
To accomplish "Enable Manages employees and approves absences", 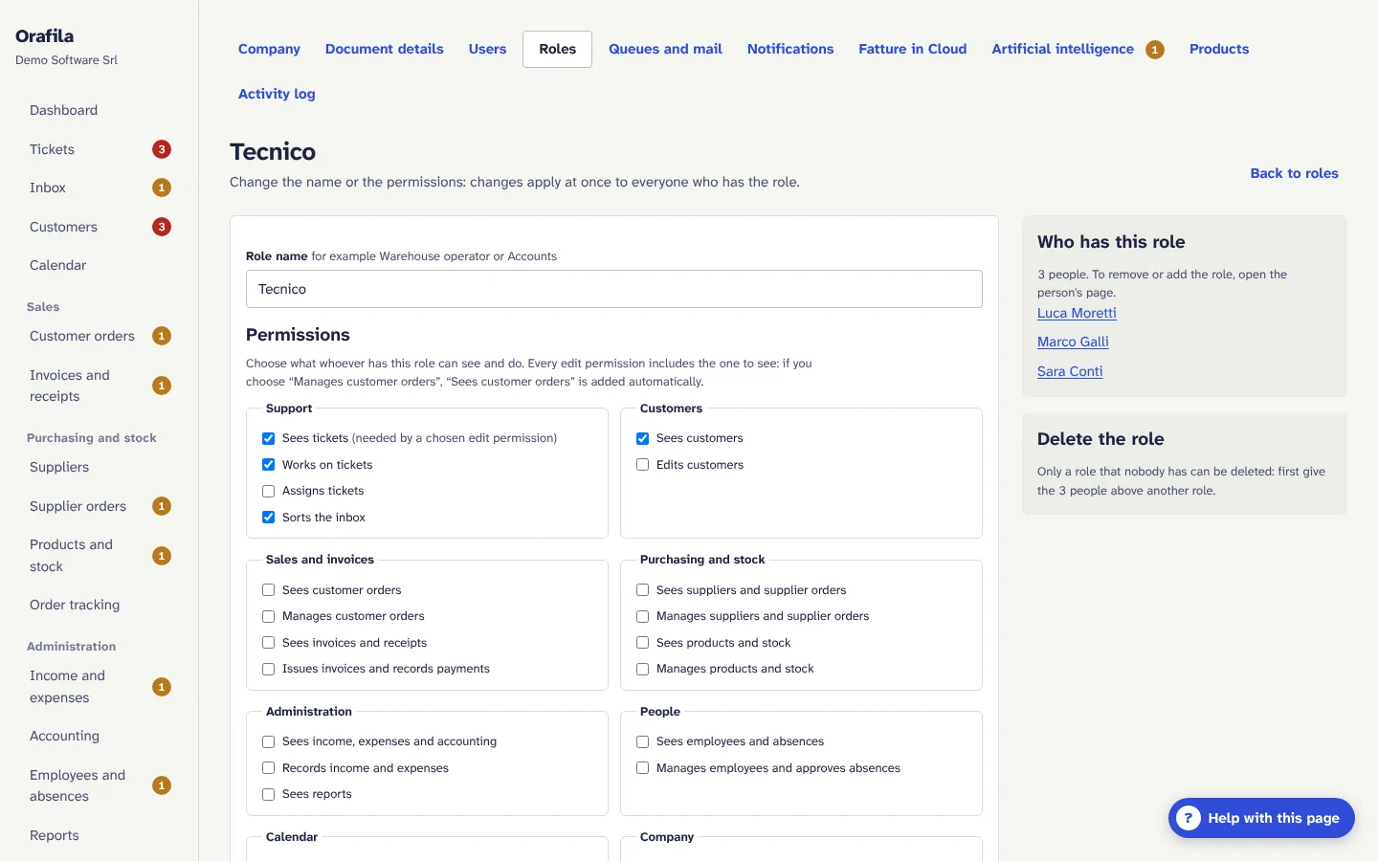I will coord(643,768).
